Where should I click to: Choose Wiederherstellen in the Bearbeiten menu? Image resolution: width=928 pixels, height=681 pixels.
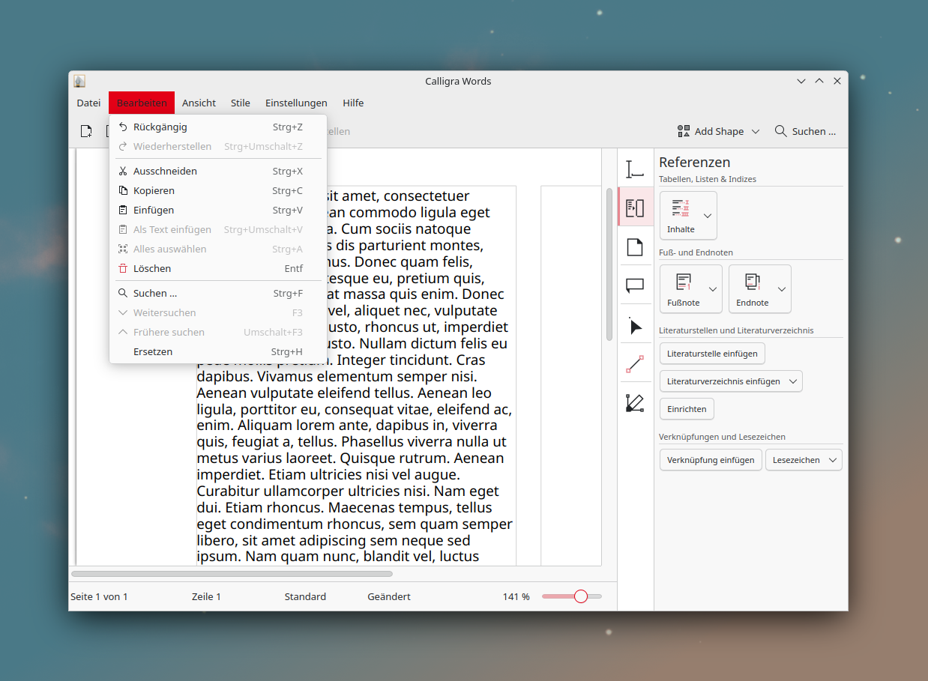(x=218, y=146)
